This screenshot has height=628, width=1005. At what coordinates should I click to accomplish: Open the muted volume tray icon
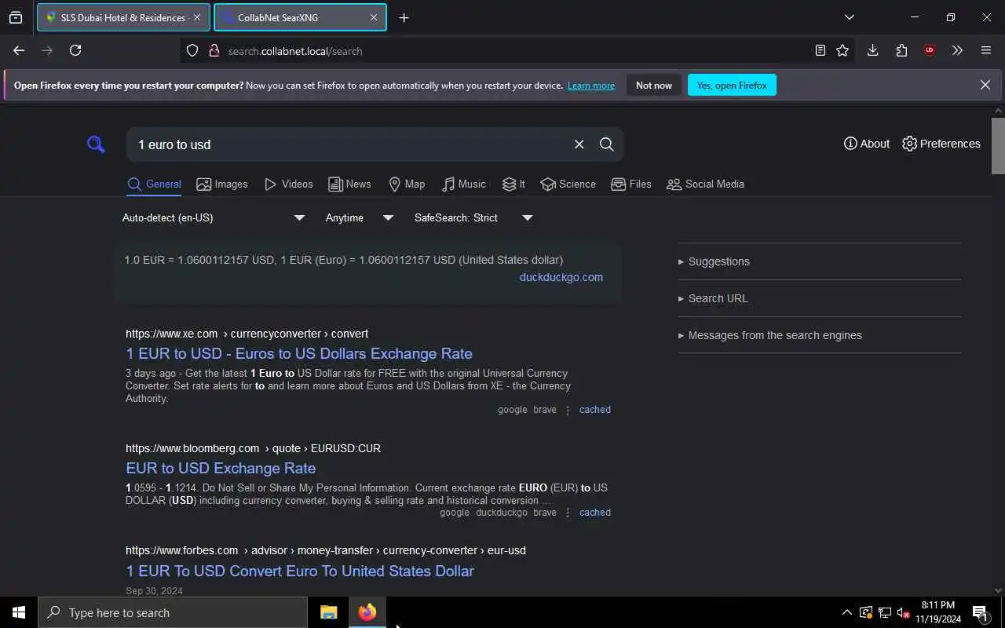pos(904,612)
